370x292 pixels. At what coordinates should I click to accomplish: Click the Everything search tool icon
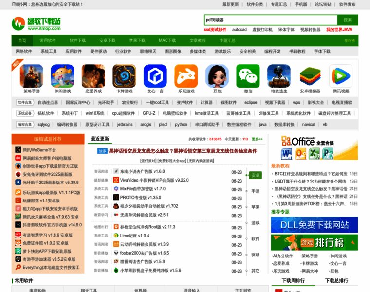coord(18,267)
